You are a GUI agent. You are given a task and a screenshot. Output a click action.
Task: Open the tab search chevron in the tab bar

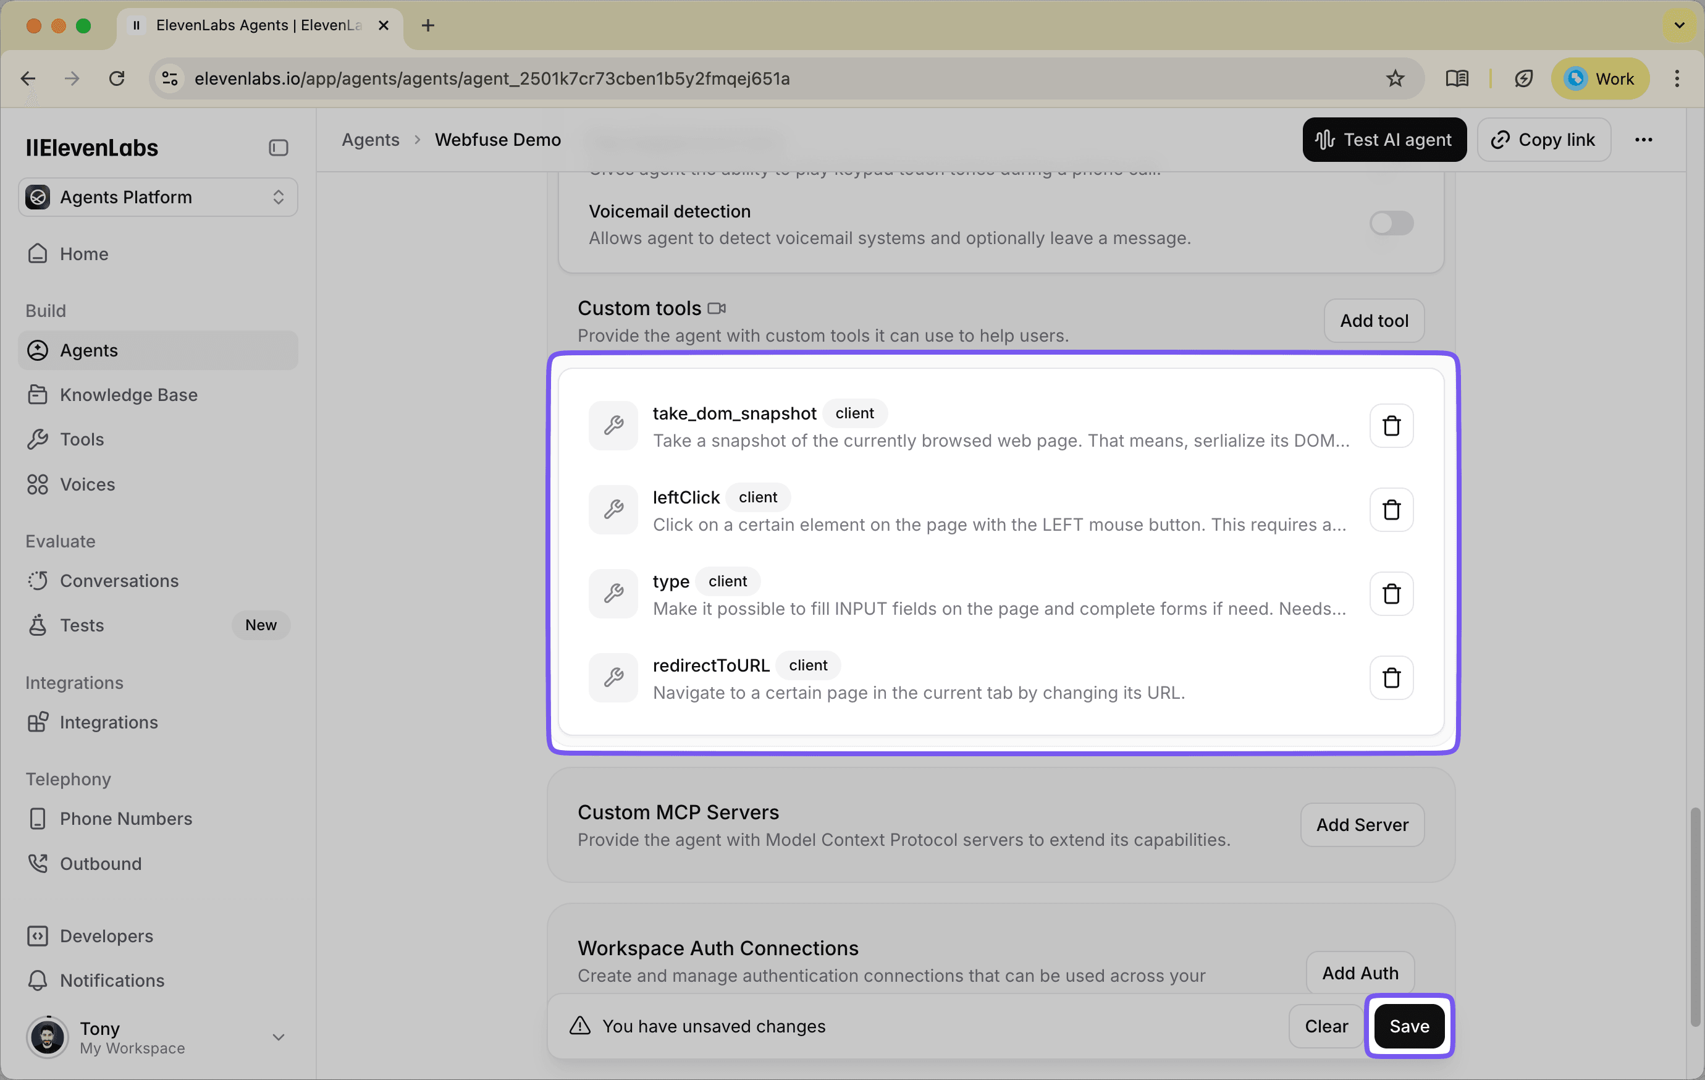[1679, 25]
